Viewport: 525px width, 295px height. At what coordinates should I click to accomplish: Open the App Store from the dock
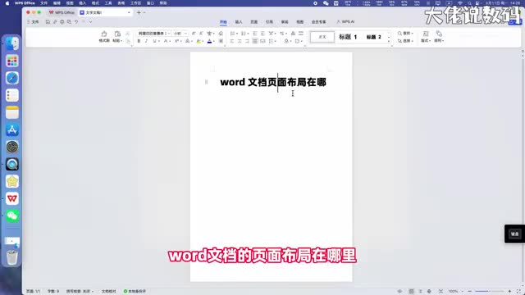pos(12,129)
